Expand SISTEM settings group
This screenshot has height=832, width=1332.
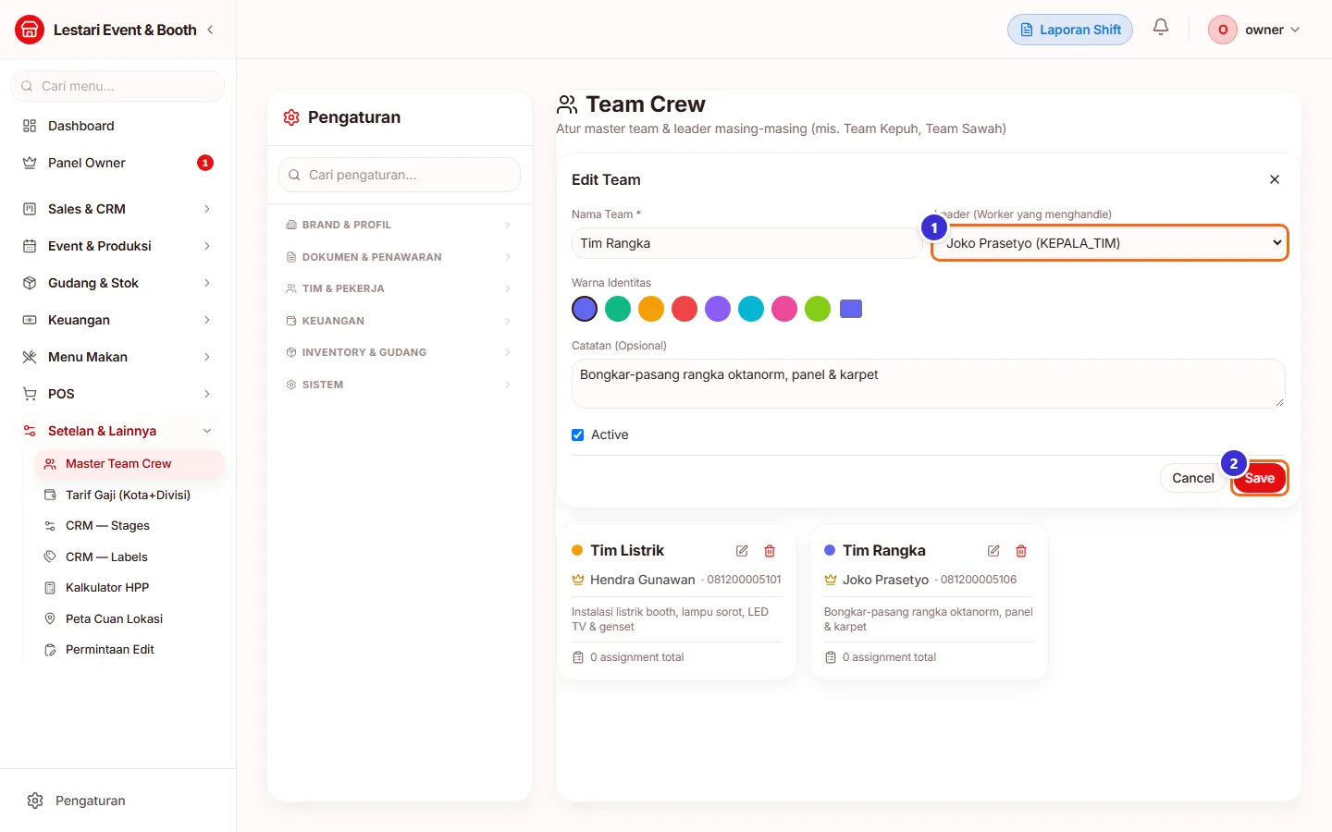coord(399,385)
